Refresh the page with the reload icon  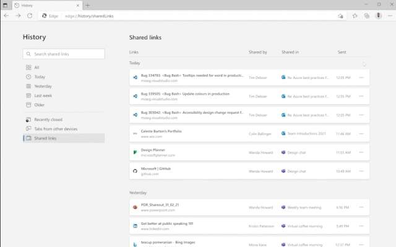click(30, 15)
